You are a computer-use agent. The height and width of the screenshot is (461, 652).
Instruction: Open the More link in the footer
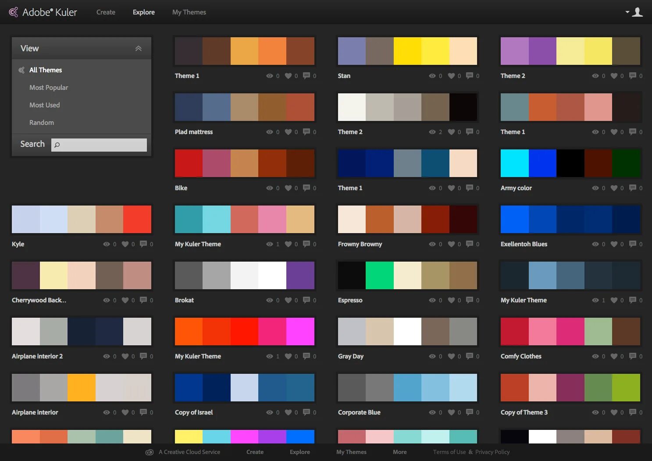(x=399, y=452)
